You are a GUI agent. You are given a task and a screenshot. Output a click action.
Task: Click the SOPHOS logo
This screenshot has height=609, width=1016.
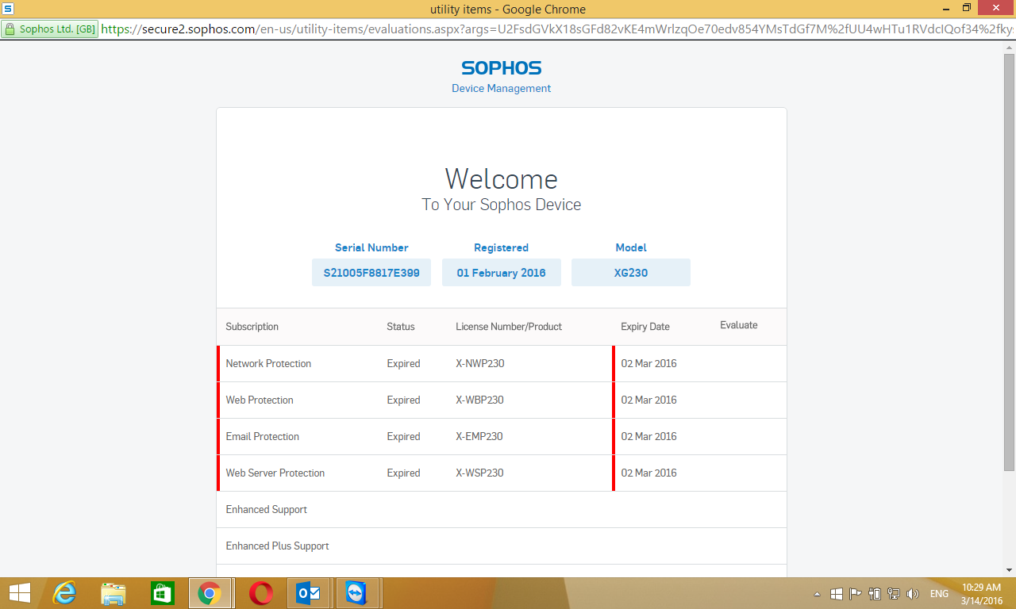[x=501, y=68]
